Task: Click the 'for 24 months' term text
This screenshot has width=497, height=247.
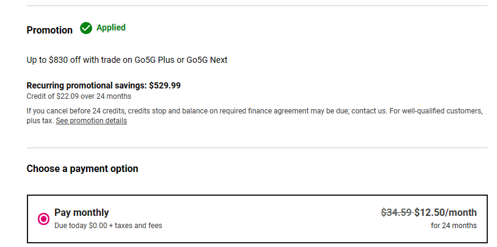Action: (x=454, y=226)
